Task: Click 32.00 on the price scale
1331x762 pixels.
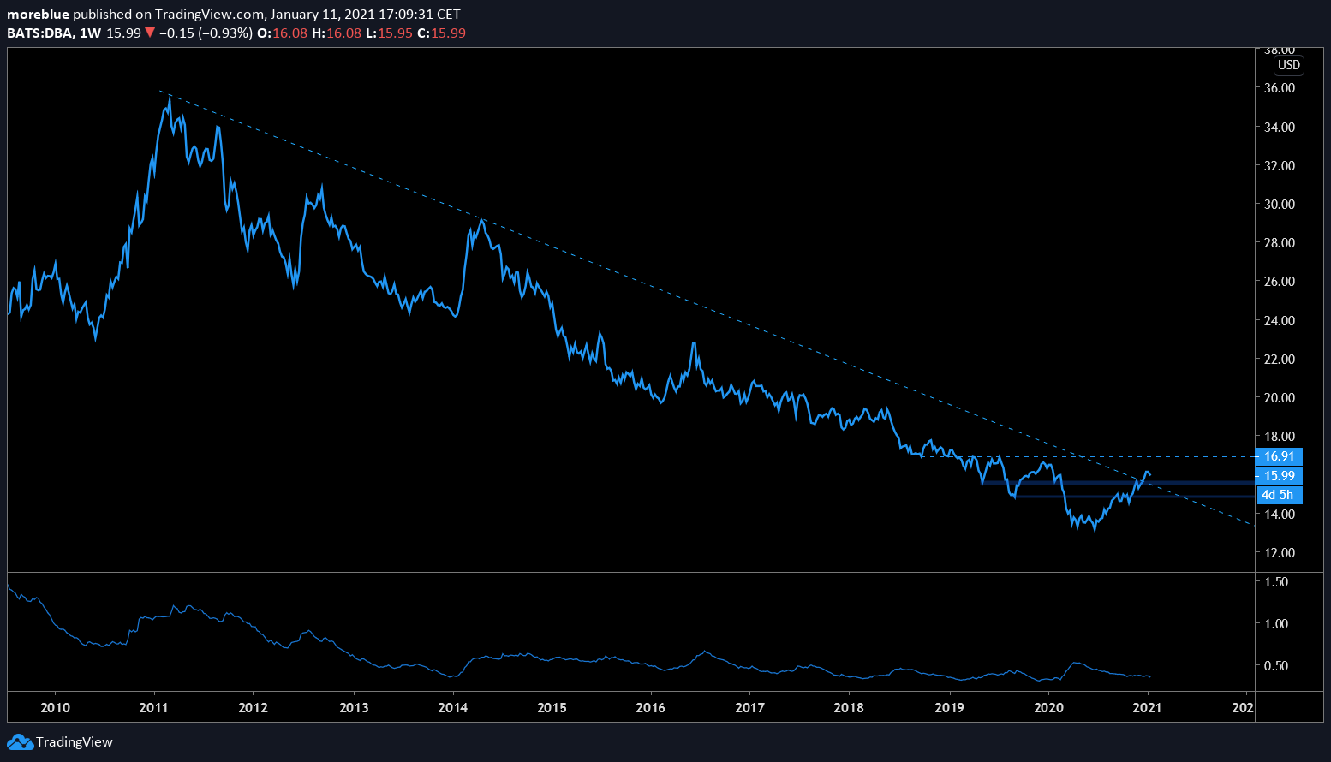Action: tap(1280, 165)
